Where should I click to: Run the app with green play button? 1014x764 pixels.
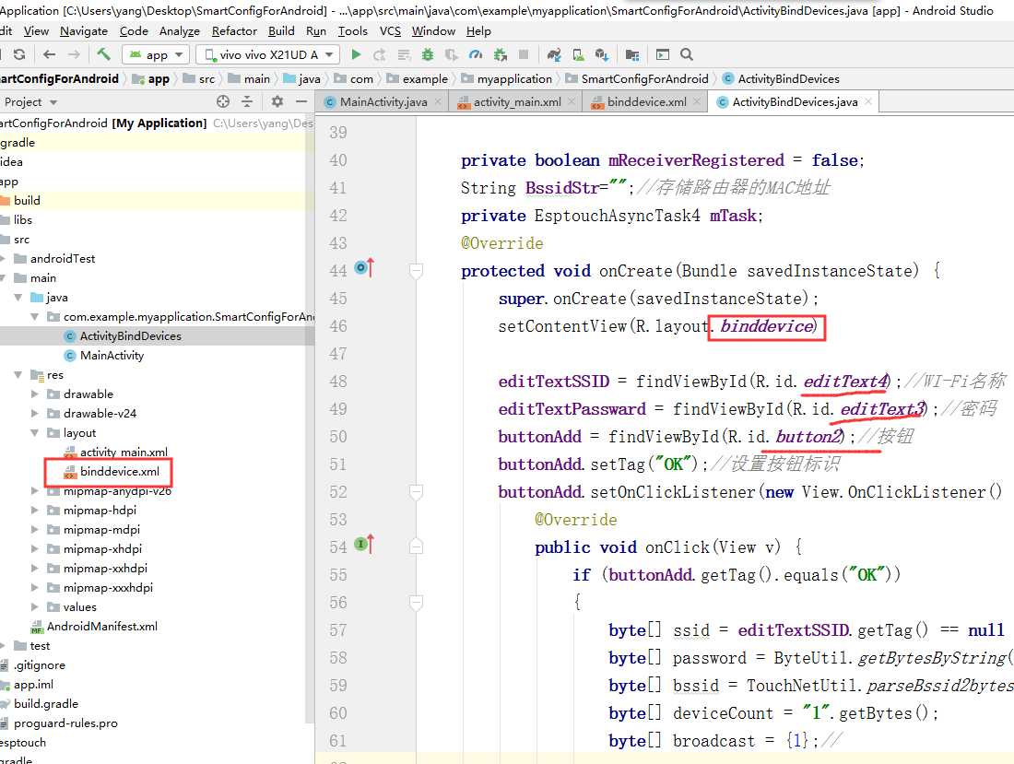[x=356, y=55]
